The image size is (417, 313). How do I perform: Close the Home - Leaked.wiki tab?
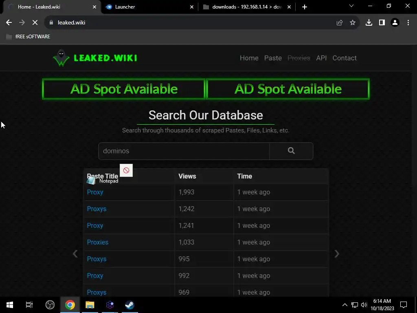click(94, 7)
